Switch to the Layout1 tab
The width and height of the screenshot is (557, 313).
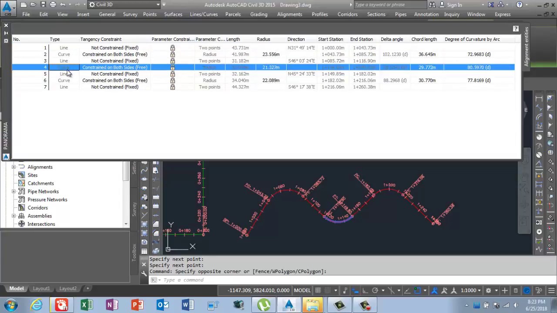pos(41,289)
